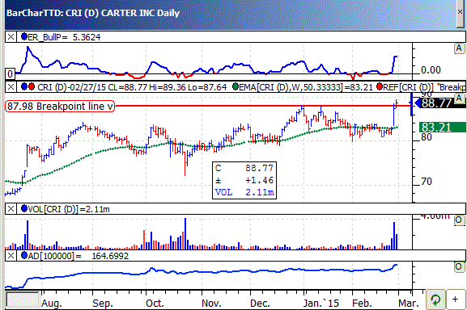Click the red dot beside REF label
467x310 pixels.
pyautogui.click(x=380, y=87)
